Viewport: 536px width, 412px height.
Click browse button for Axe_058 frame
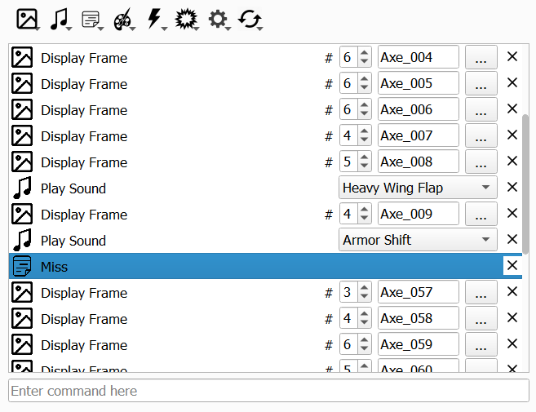(481, 319)
